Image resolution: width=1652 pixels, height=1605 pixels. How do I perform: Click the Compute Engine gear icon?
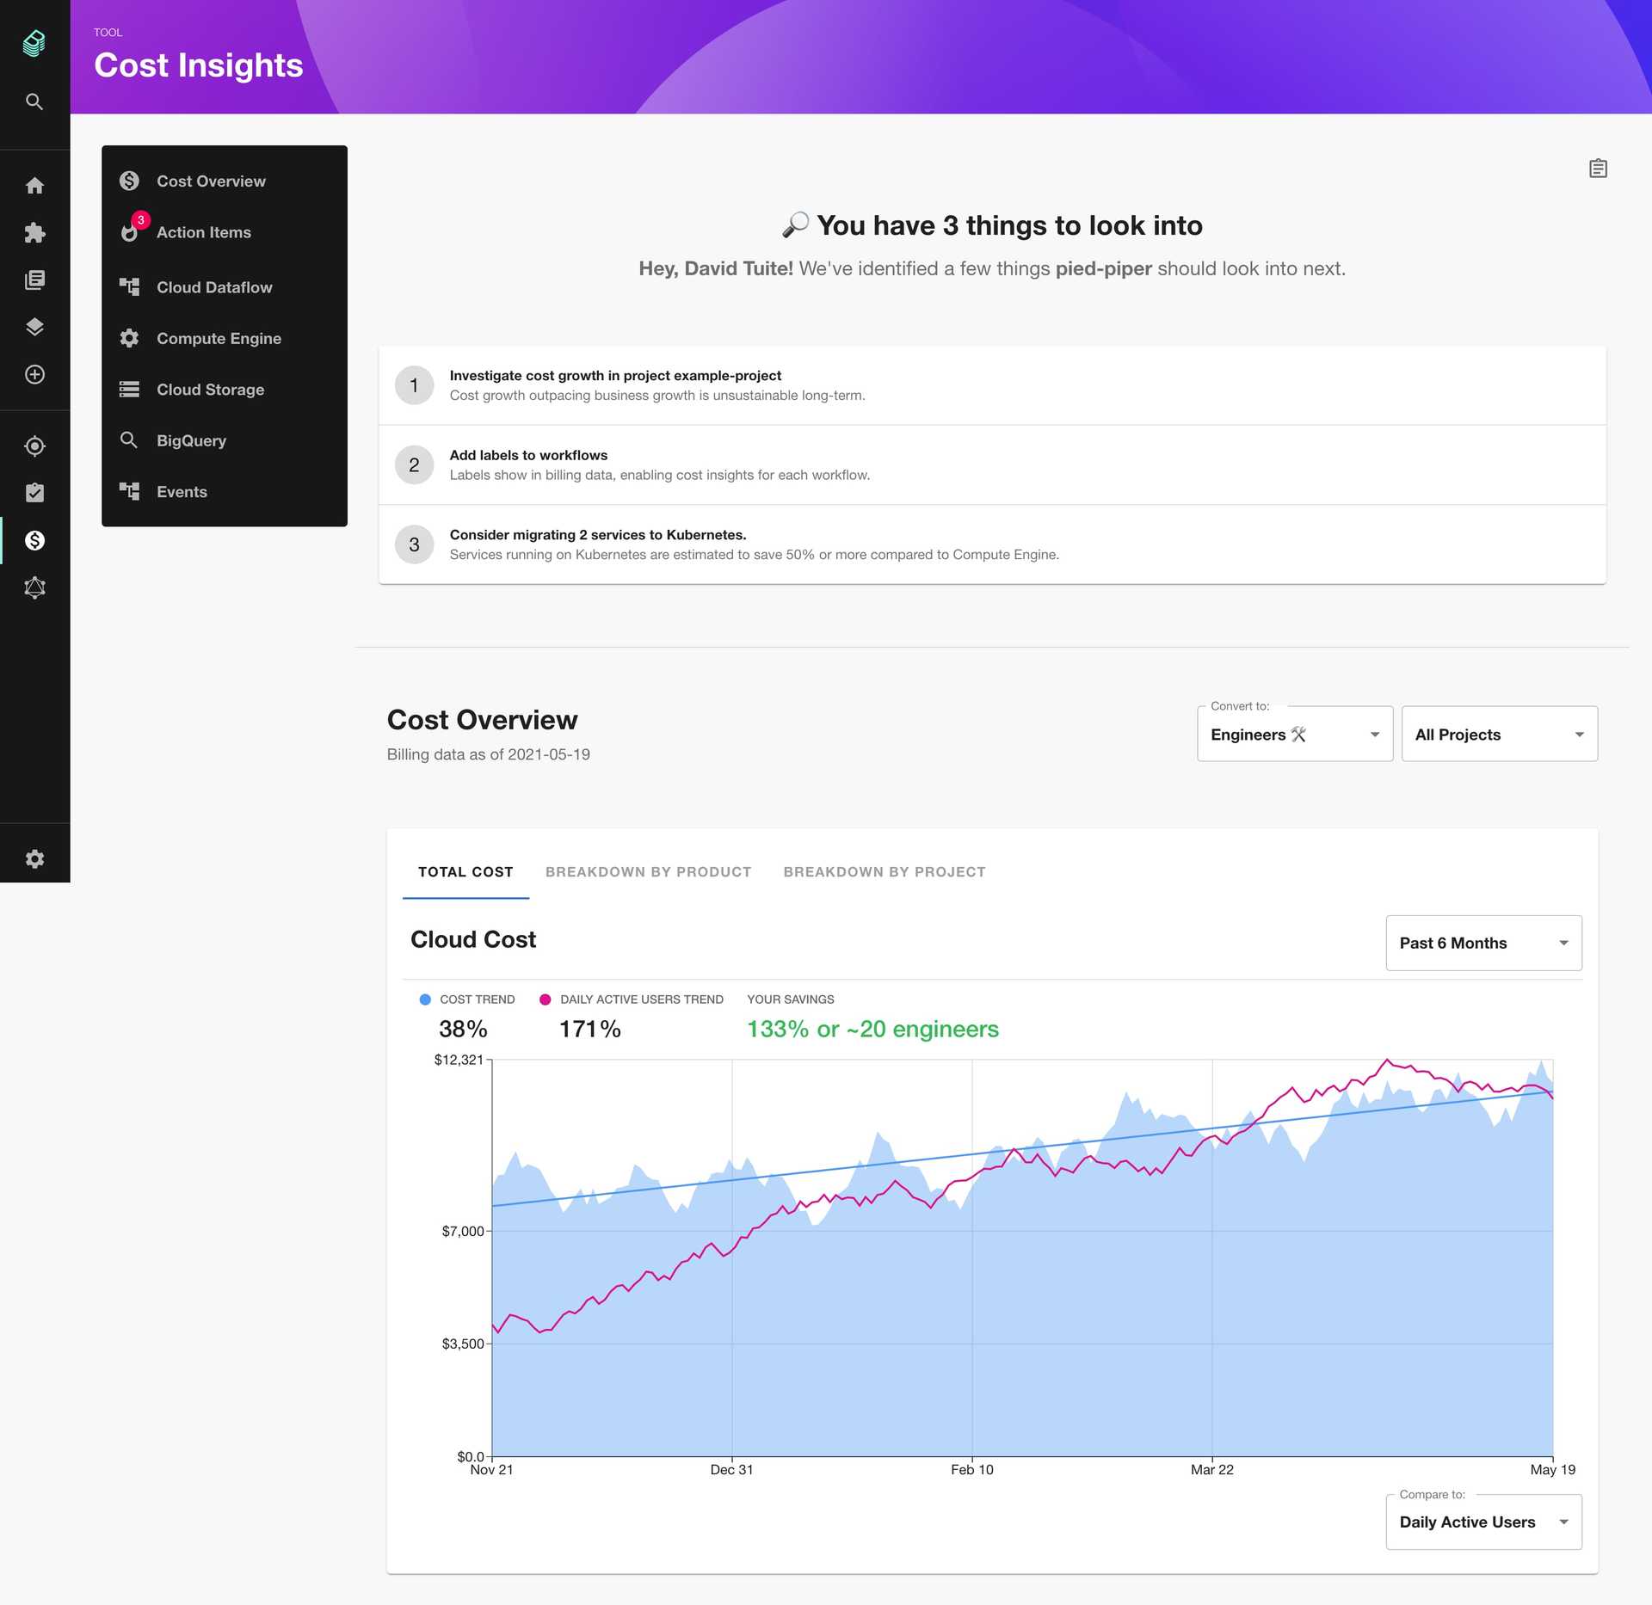point(129,338)
